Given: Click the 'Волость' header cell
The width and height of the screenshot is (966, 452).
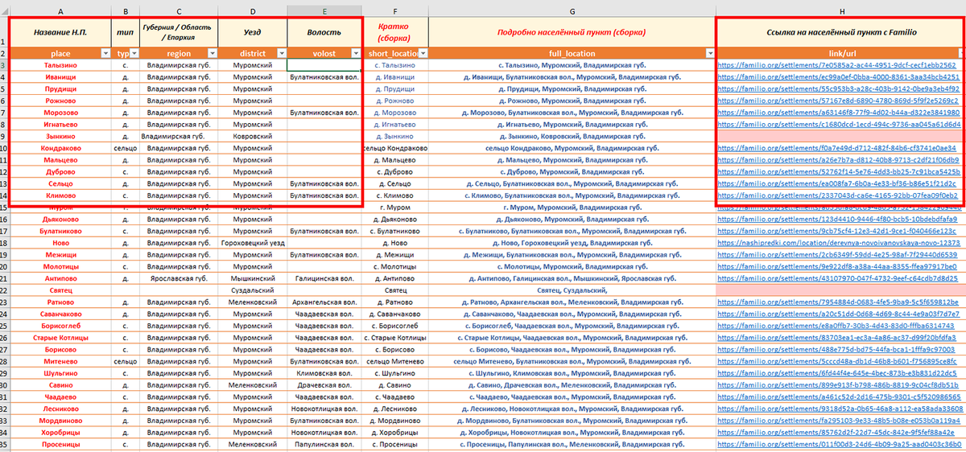Looking at the screenshot, I should (x=324, y=32).
